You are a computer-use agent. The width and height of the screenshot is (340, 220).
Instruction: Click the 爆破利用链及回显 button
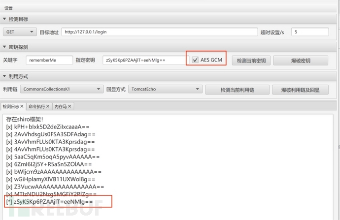[300, 90]
